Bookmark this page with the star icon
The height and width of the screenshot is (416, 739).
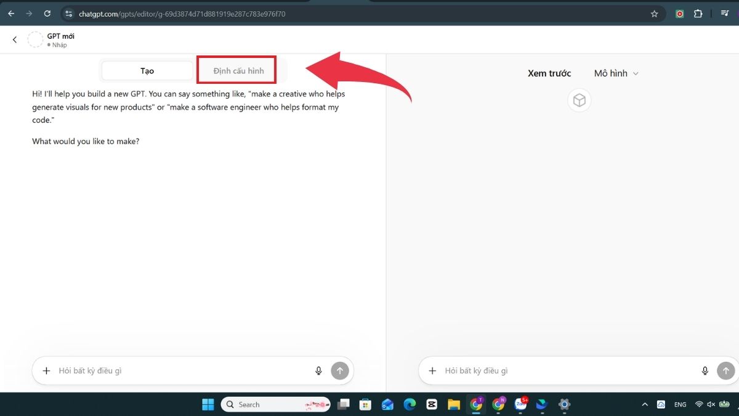tap(654, 14)
